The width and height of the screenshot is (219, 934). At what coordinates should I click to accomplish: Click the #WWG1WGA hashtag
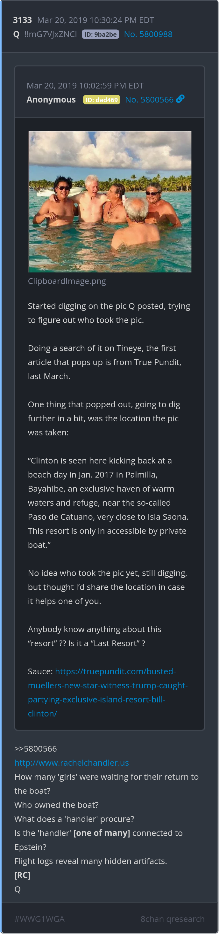(39, 918)
